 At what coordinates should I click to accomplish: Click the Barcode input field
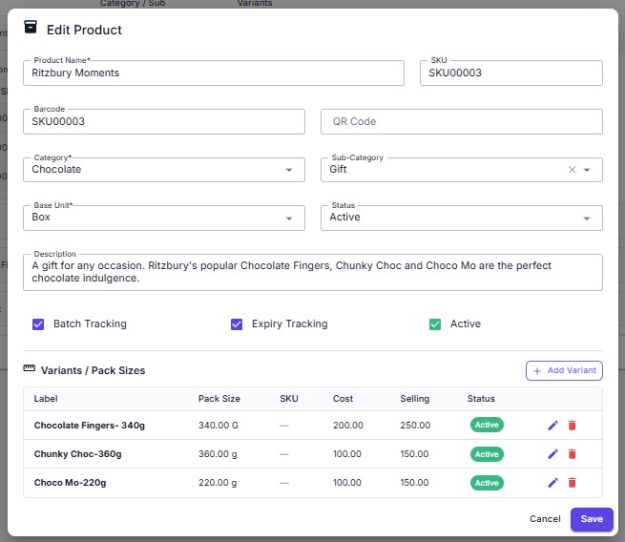(x=164, y=121)
